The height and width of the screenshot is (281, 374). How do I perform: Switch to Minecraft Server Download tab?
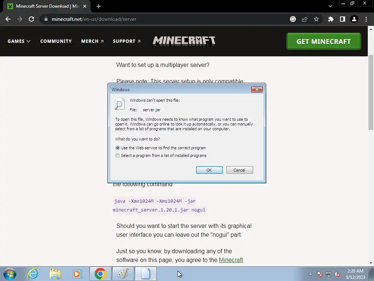tap(47, 6)
